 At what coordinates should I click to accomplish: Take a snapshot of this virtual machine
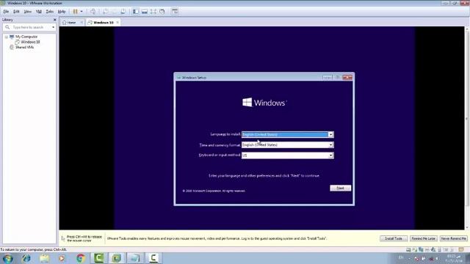point(106,12)
